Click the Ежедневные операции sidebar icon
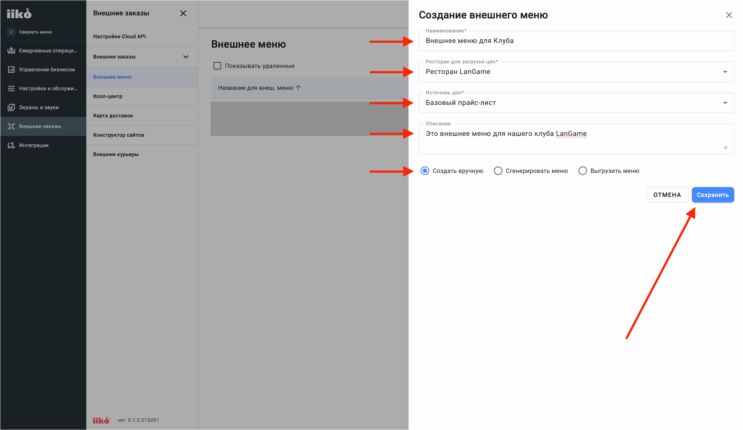 click(x=11, y=51)
